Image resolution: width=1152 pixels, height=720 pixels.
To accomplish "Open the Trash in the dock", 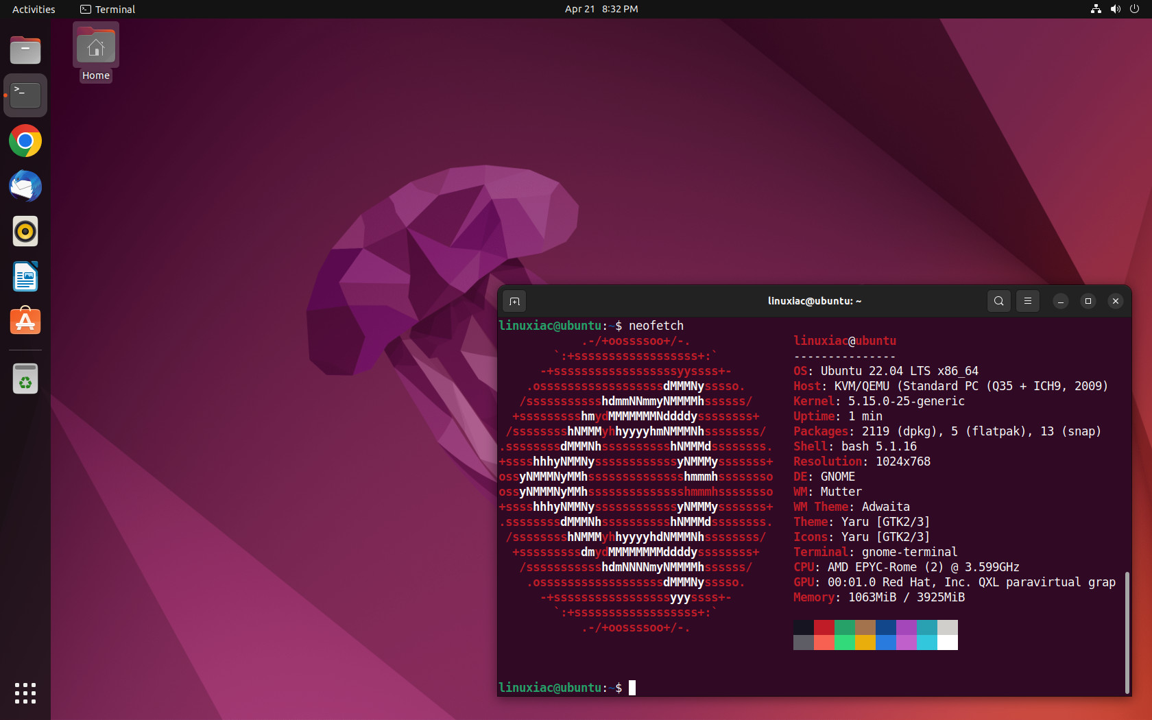I will pyautogui.click(x=25, y=379).
